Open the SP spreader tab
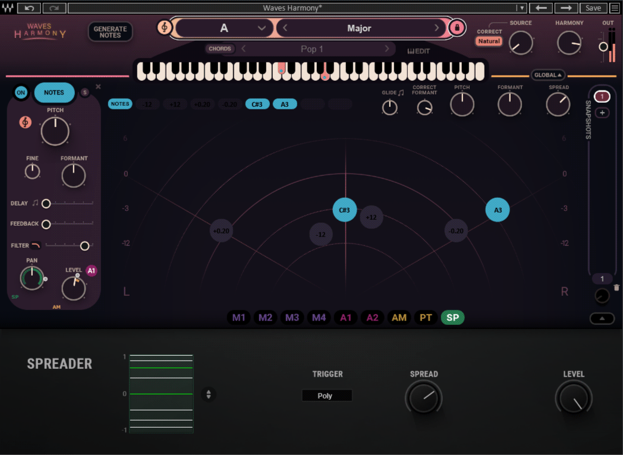Image resolution: width=623 pixels, height=455 pixels. coord(452,318)
